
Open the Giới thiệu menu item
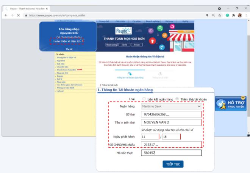pyautogui.click(x=120, y=21)
